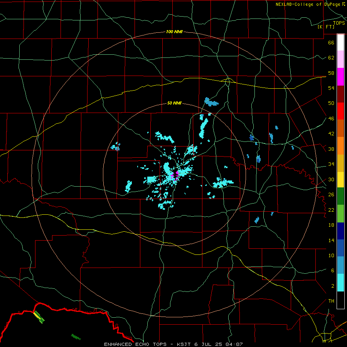Select the light green legend color block
Image resolution: width=347 pixels, height=347 pixels.
click(x=340, y=214)
